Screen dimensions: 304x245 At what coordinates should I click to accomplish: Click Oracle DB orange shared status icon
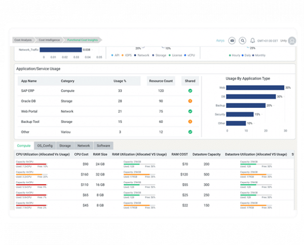click(x=190, y=101)
